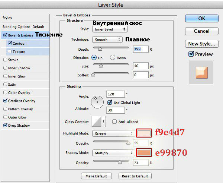Toggle the Preview checkbox
The image size is (223, 183).
point(191,54)
